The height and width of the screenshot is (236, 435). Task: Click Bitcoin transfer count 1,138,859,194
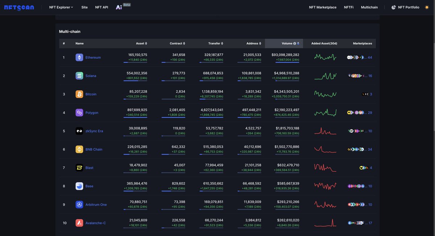coord(212,91)
